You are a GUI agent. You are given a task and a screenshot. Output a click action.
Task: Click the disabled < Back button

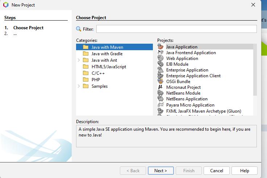coord(133,170)
